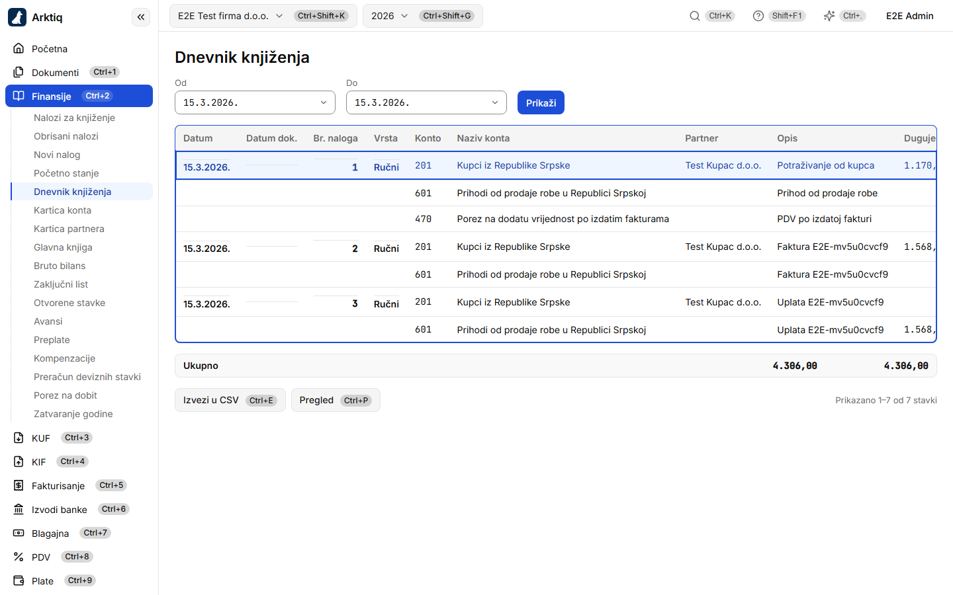
Task: Collapse the sidebar with double-chevron icon
Action: tap(141, 17)
